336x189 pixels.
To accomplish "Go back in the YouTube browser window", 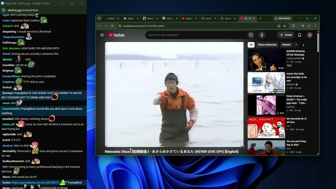I will tap(100, 26).
